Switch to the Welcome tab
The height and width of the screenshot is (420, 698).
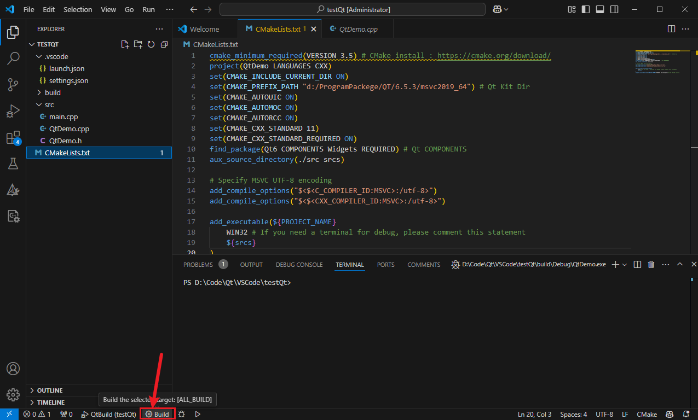pos(205,29)
